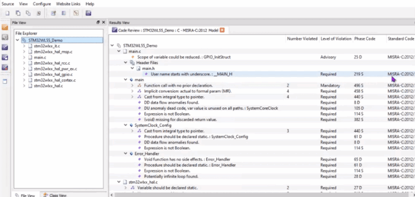Expand main.c in File Explorer
The height and width of the screenshot is (197, 415).
(x=24, y=57)
